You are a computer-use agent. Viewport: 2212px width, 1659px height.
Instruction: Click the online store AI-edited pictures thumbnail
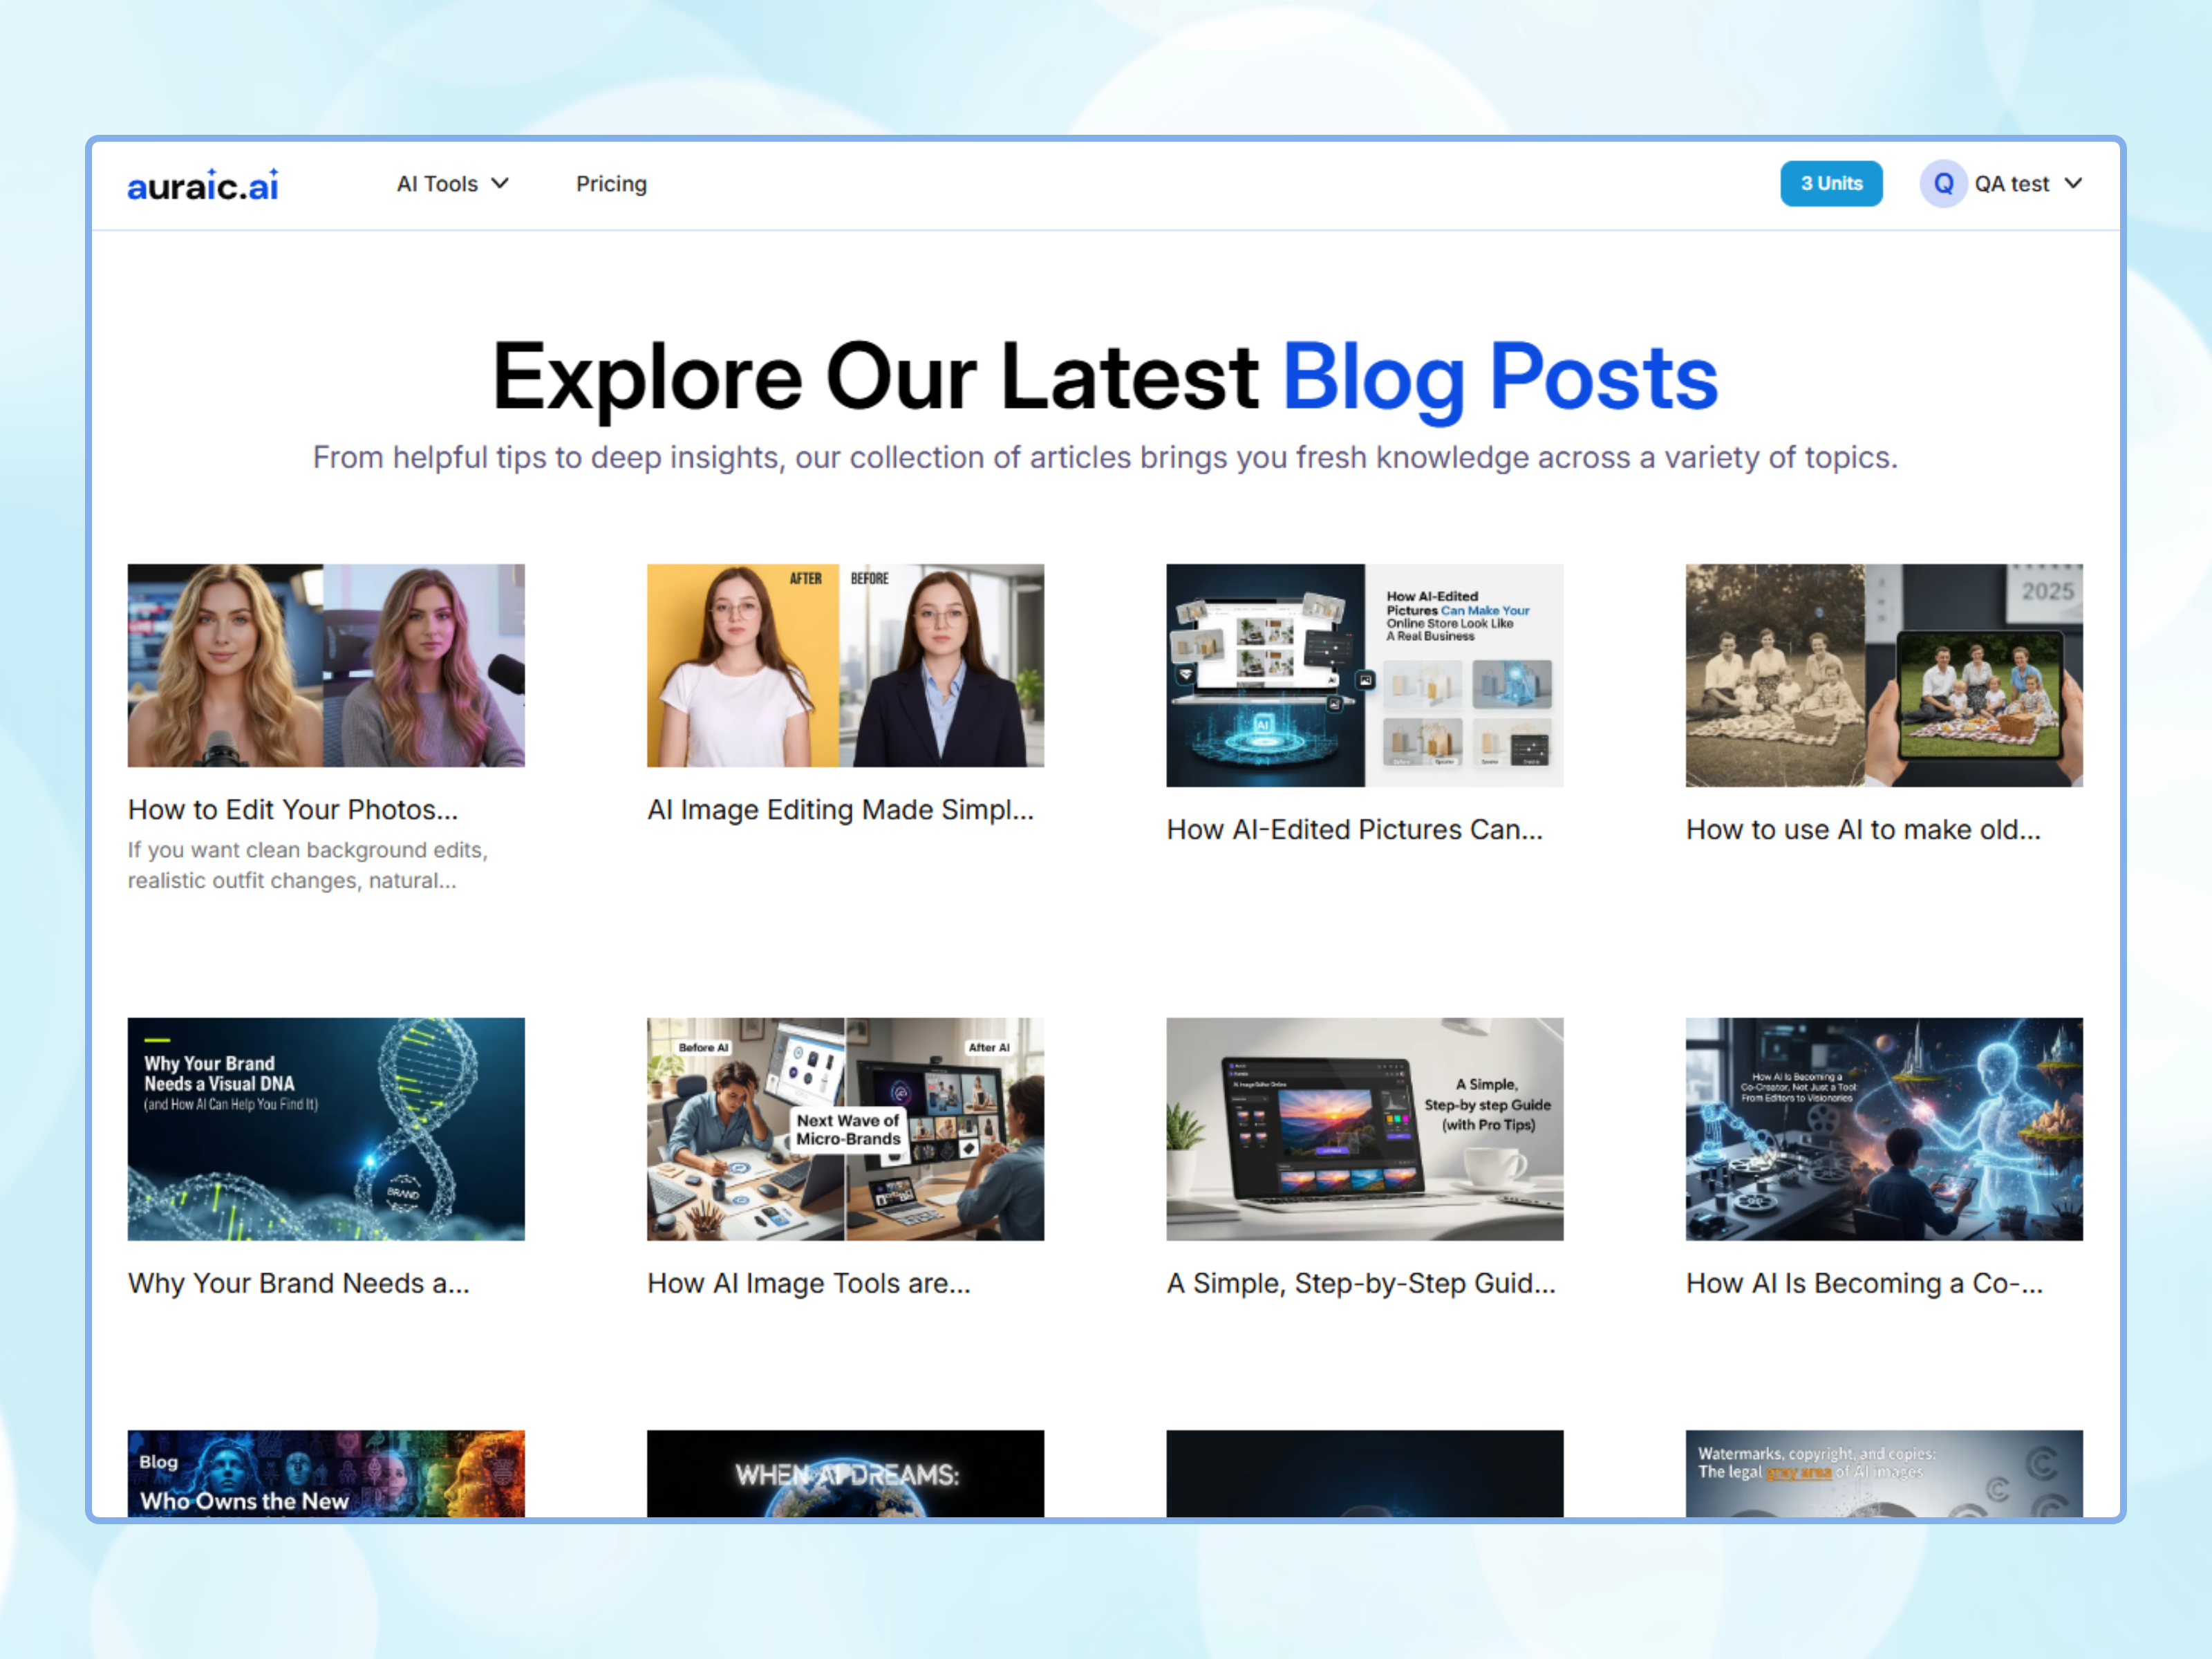(1364, 675)
